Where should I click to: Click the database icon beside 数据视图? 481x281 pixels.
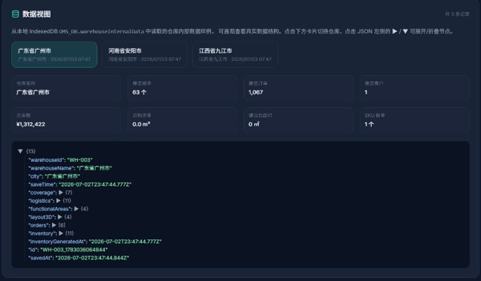point(16,14)
